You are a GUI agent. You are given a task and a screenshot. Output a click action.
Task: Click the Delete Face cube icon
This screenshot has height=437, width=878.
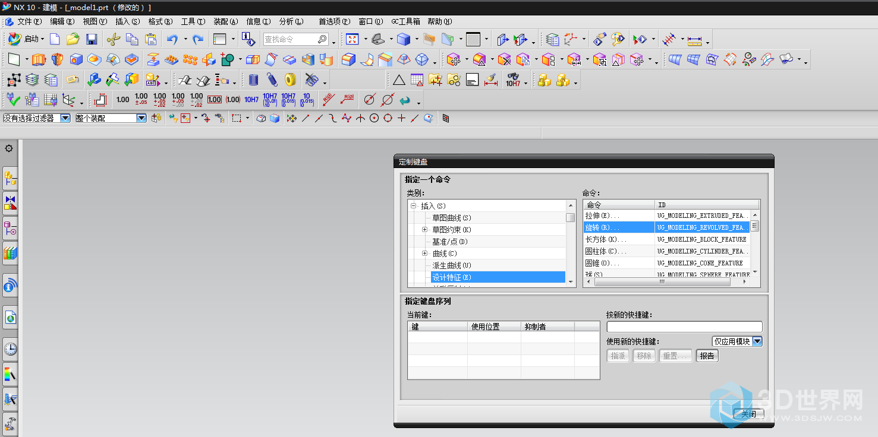[x=504, y=59]
